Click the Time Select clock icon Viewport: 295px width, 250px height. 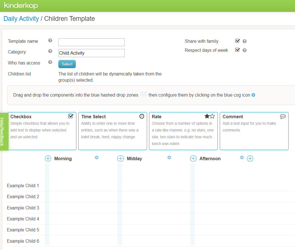[x=142, y=116]
